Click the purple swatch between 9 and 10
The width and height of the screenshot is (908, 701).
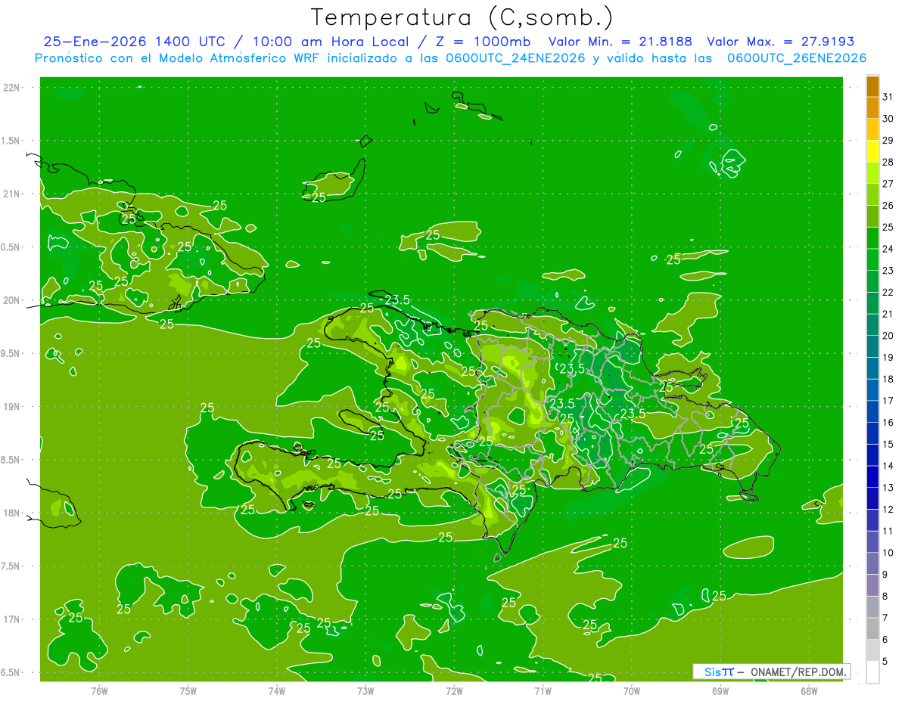[872, 563]
